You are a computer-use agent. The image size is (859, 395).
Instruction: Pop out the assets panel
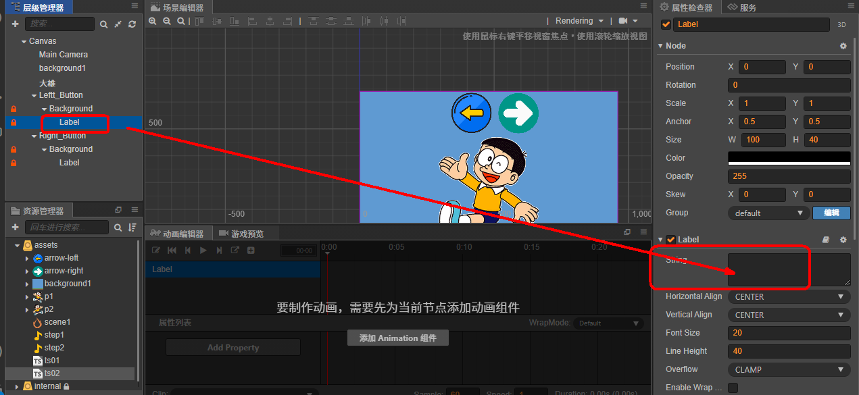click(118, 211)
